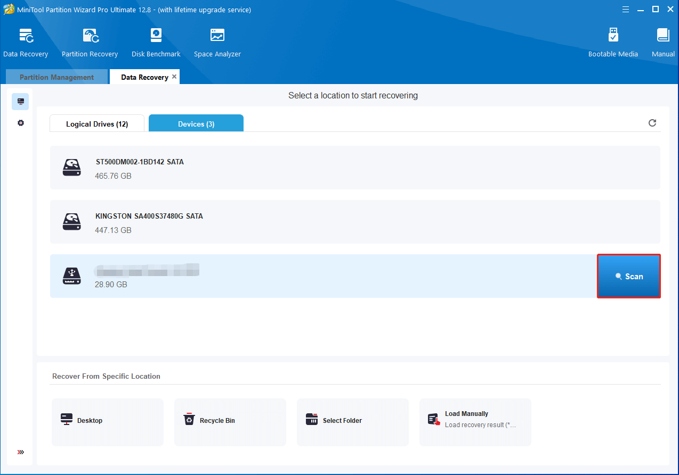Click KINGSTON SA400S37480G disk icon
The width and height of the screenshot is (679, 475).
(72, 222)
